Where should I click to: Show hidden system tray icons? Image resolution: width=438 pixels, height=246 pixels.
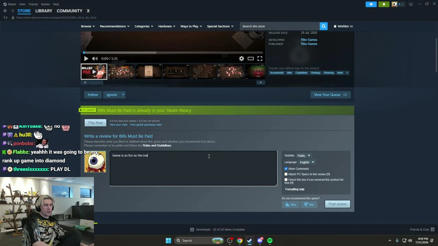point(390,241)
